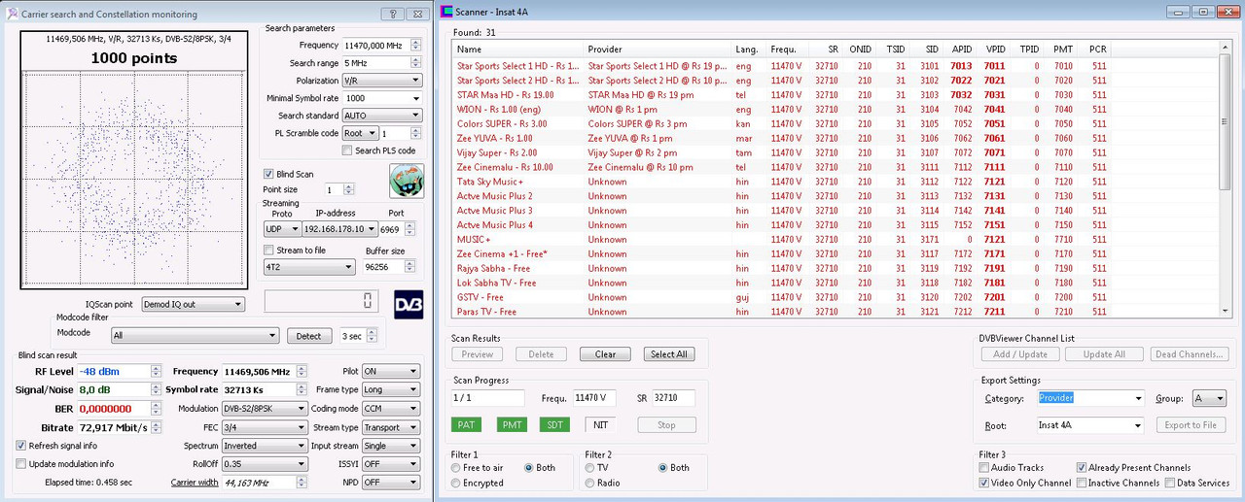Screen dimensions: 1245x502
Task: Click the Carrier width link label
Action: [x=195, y=482]
